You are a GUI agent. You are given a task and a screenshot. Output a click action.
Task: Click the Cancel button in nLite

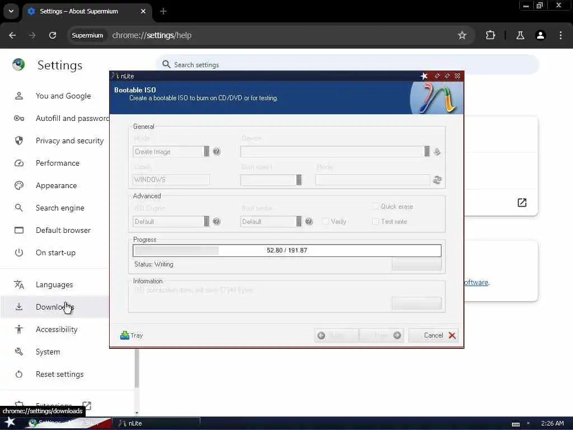click(x=434, y=335)
